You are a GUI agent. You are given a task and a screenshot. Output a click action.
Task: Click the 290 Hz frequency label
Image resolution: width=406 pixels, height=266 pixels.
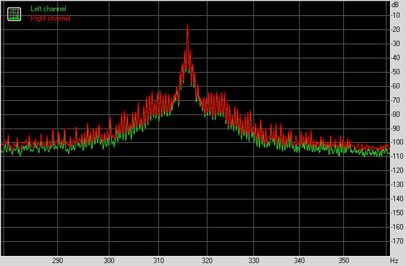pyautogui.click(x=57, y=260)
